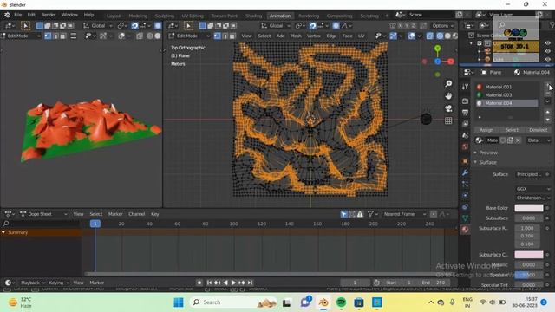This screenshot has width=555, height=312.
Task: Open the View Layer properties tab
Action: pos(465,124)
